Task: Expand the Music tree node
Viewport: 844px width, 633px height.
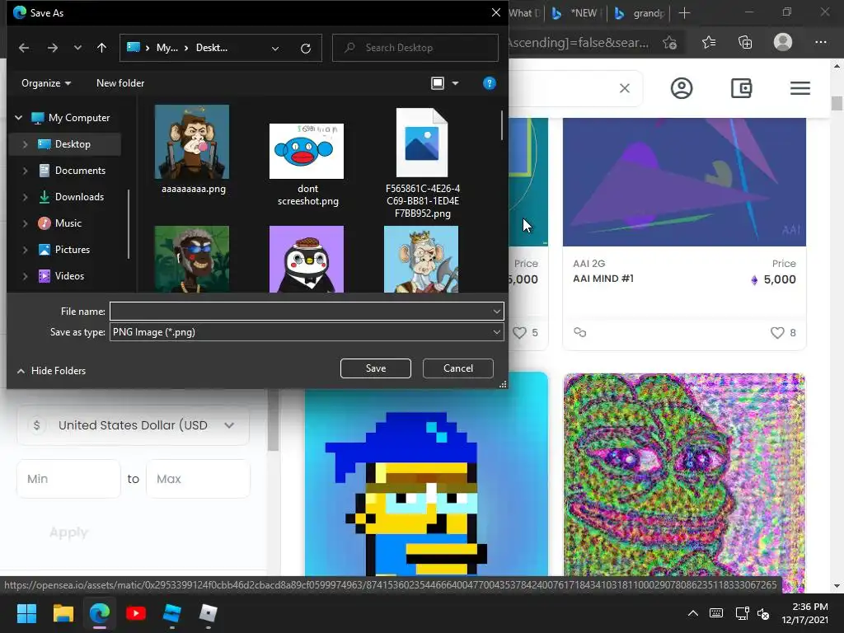Action: tap(25, 223)
